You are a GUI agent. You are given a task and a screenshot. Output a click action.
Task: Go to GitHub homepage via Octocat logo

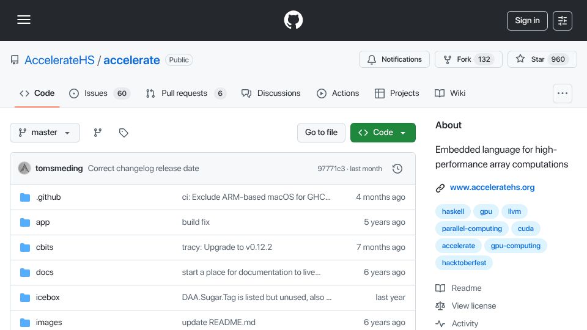[293, 20]
